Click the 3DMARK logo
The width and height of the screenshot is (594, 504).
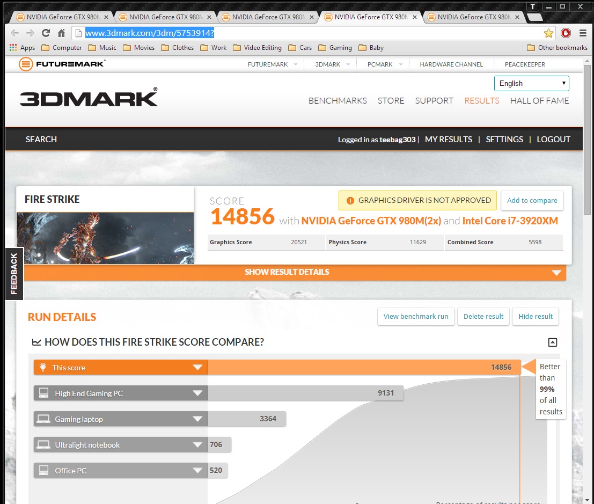pos(89,97)
